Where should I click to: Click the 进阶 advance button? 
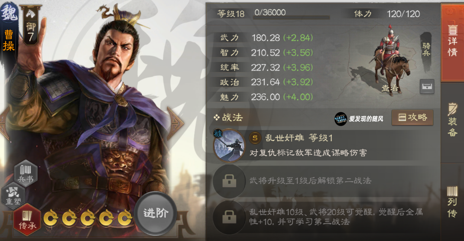point(156,213)
